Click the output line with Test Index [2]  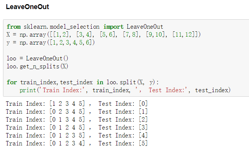click(77, 119)
